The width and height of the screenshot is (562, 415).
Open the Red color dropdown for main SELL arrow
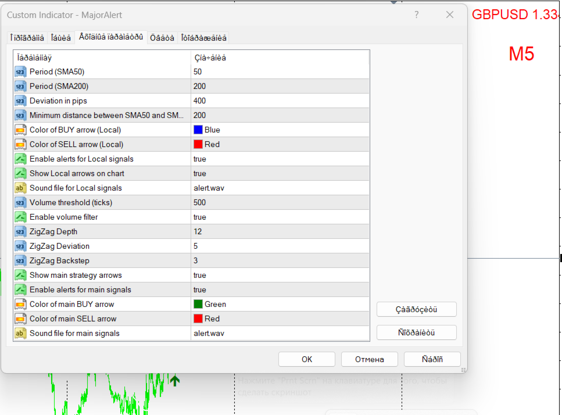click(280, 319)
